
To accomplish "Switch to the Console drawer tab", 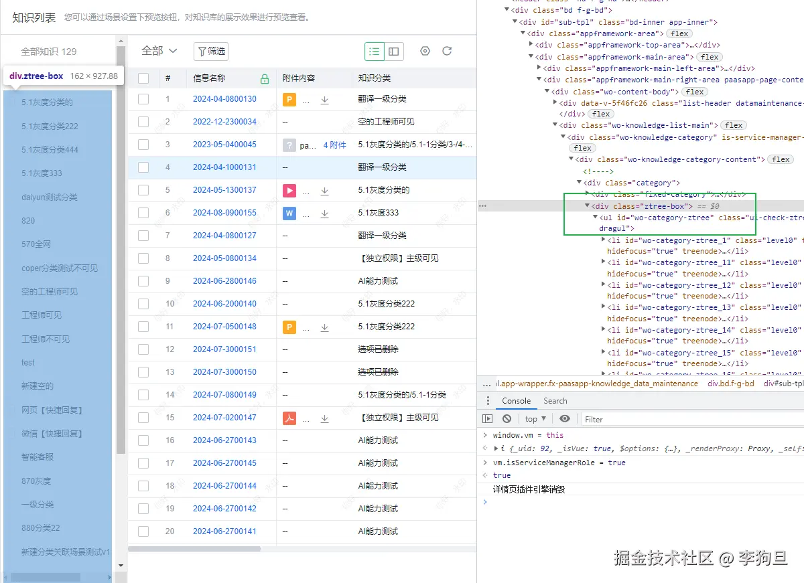I will pyautogui.click(x=517, y=401).
